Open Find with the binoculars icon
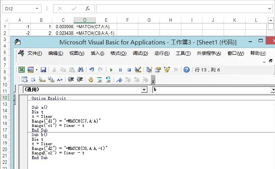Image resolution: width=275 pixels, height=169 pixels. (x=81, y=70)
